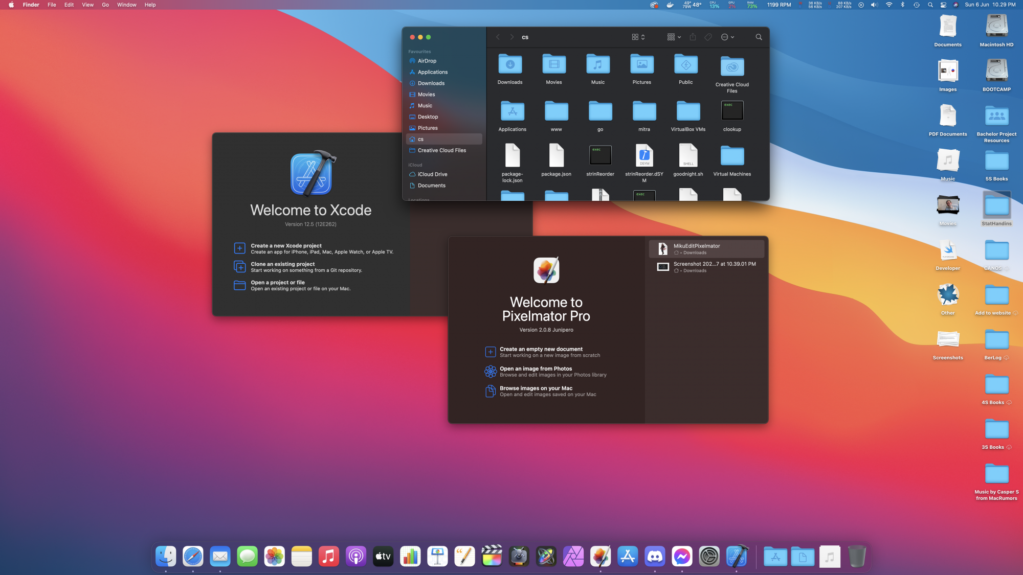Click Open a project or file in Xcode

(x=292, y=285)
